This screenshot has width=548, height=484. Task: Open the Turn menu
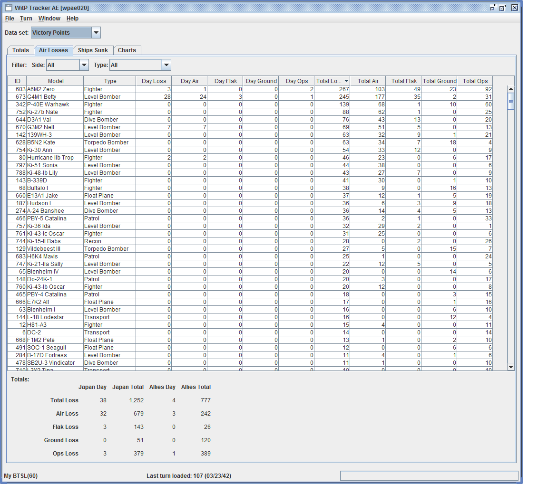coord(26,19)
